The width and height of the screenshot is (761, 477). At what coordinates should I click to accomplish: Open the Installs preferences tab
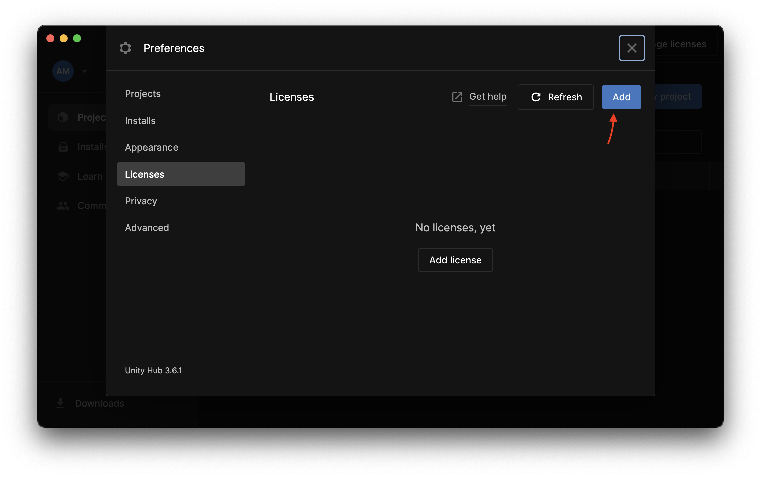(x=140, y=121)
